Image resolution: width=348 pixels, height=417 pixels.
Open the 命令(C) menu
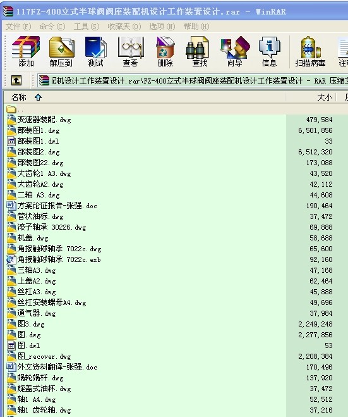click(x=52, y=27)
